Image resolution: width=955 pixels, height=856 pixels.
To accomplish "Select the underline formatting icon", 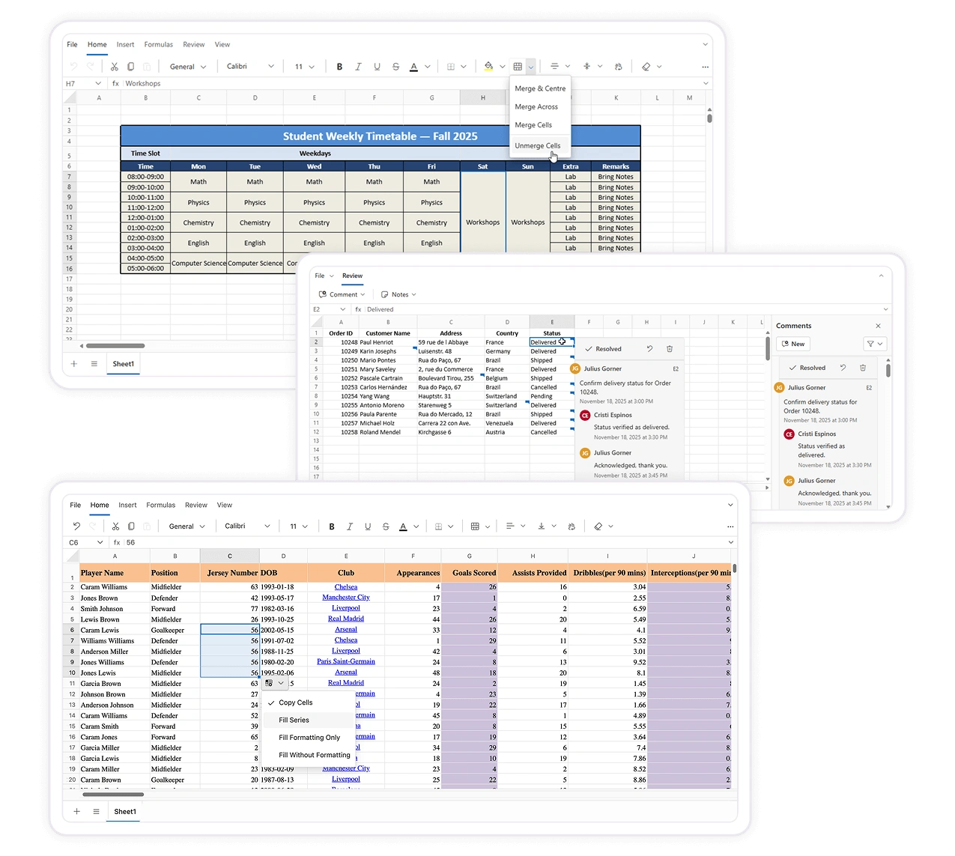I will pos(377,66).
